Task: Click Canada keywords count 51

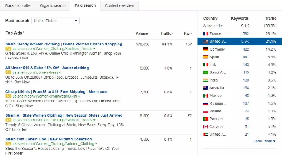Action: (x=247, y=127)
